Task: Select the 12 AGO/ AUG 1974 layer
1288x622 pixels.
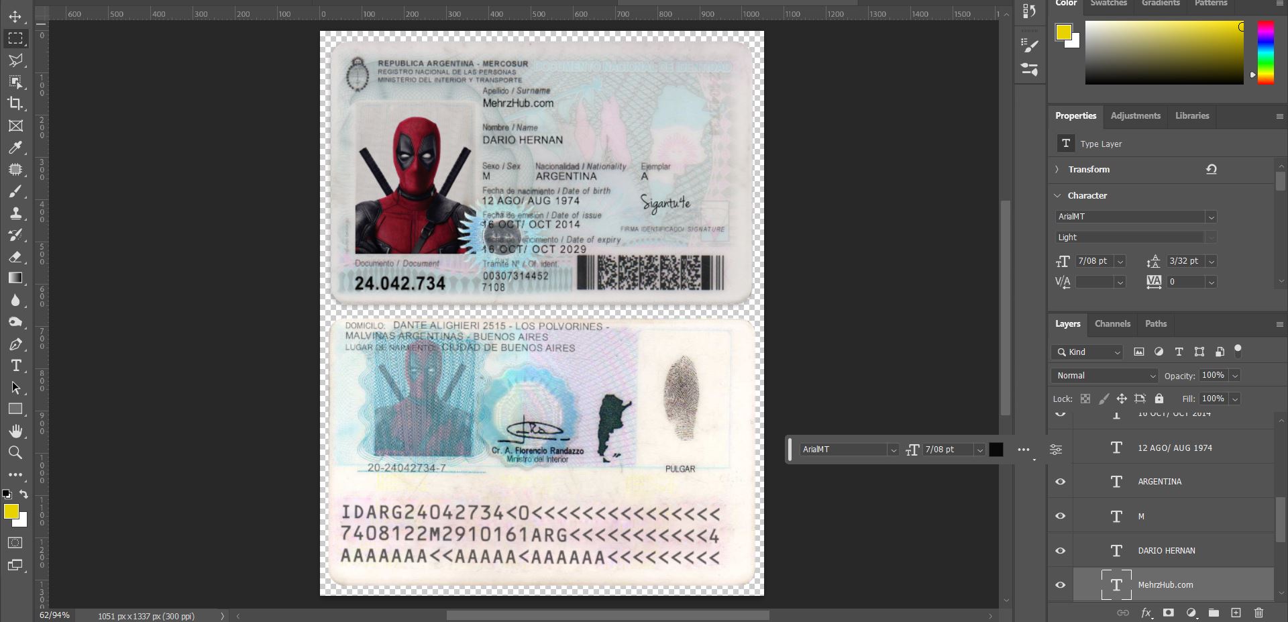Action: coord(1173,448)
